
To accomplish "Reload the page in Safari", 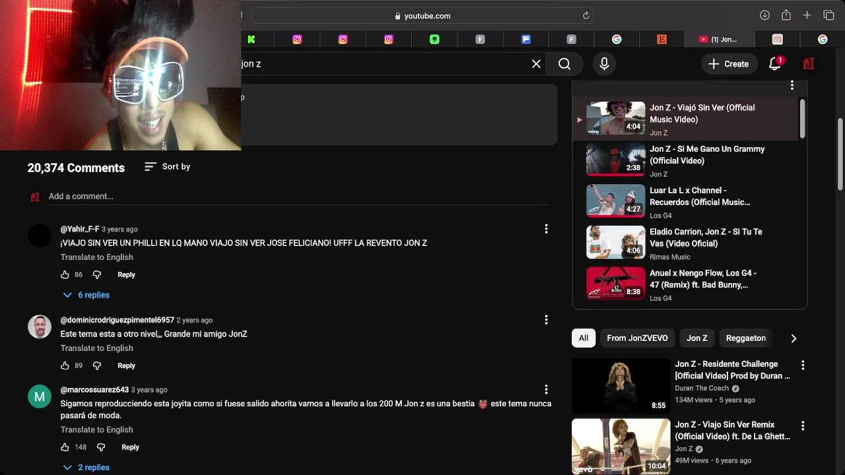I will tap(586, 16).
